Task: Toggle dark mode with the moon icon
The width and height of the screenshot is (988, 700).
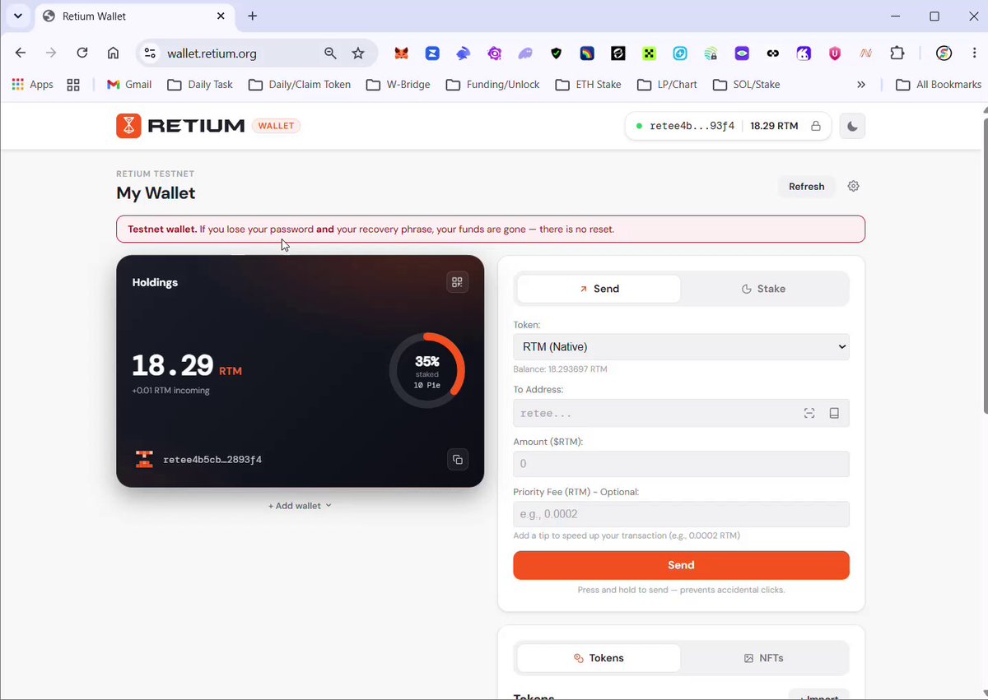Action: coord(852,127)
